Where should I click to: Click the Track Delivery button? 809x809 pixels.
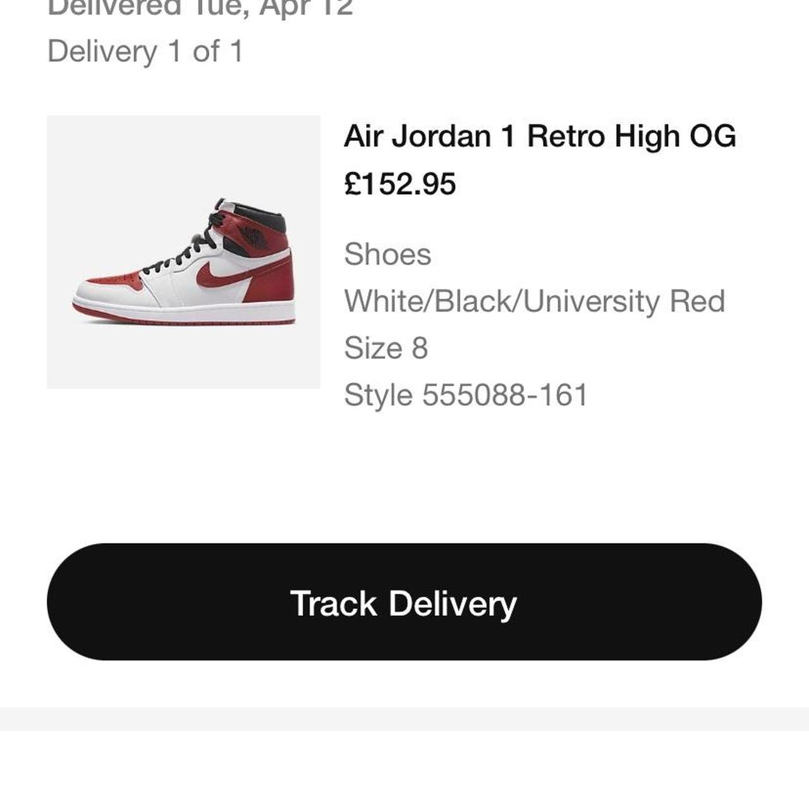[x=404, y=604]
